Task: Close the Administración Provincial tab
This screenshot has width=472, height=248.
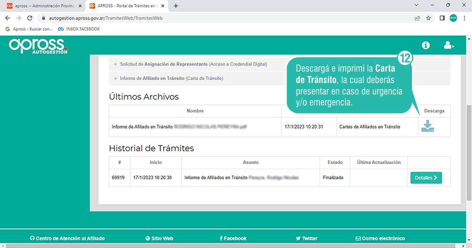Action: (x=80, y=6)
